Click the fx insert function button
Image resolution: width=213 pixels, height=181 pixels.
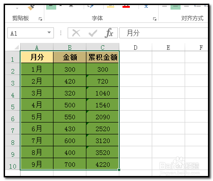[x=109, y=33]
